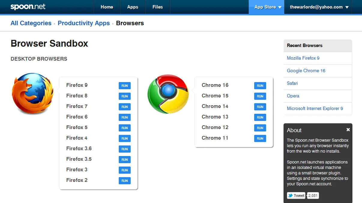
Task: Click the Chrome 14 label text
Action: [x=215, y=106]
